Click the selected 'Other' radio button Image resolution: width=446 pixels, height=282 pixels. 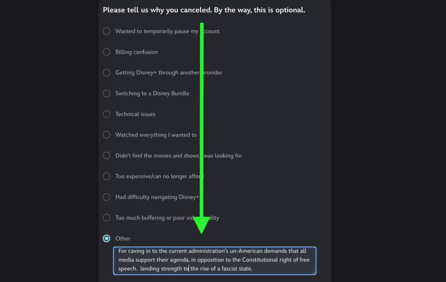tap(107, 238)
